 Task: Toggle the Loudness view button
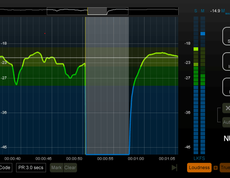[x=199, y=168]
